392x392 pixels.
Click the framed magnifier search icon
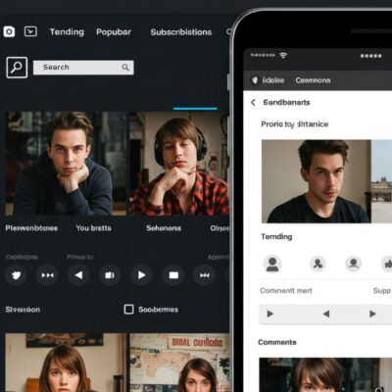point(17,68)
